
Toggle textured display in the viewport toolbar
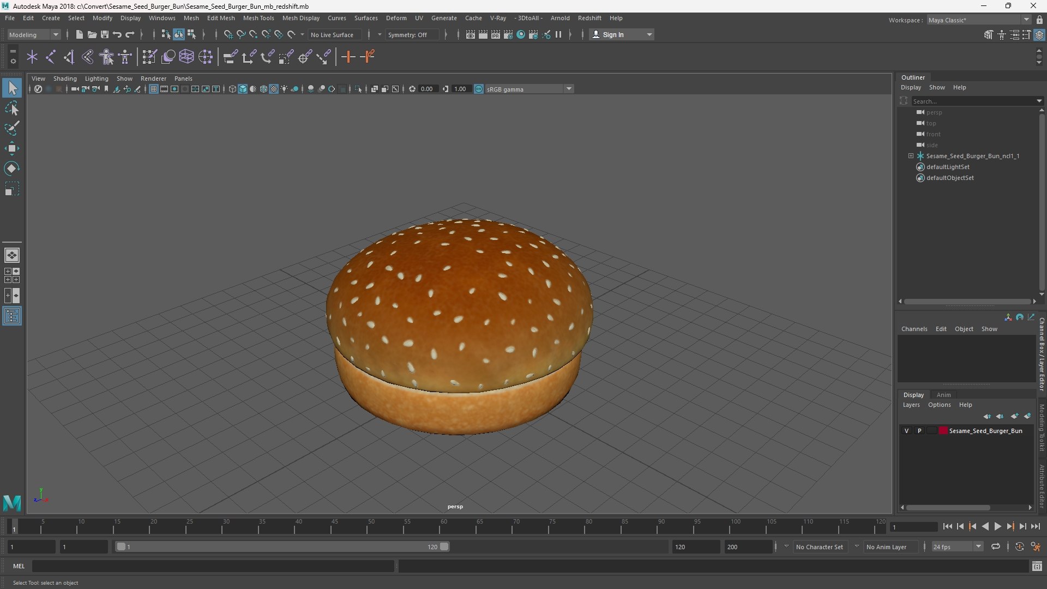coord(274,89)
